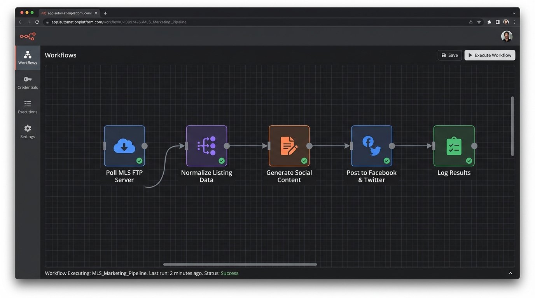Click checkmark badge on Generate Social Content
This screenshot has width=535, height=298.
click(304, 161)
